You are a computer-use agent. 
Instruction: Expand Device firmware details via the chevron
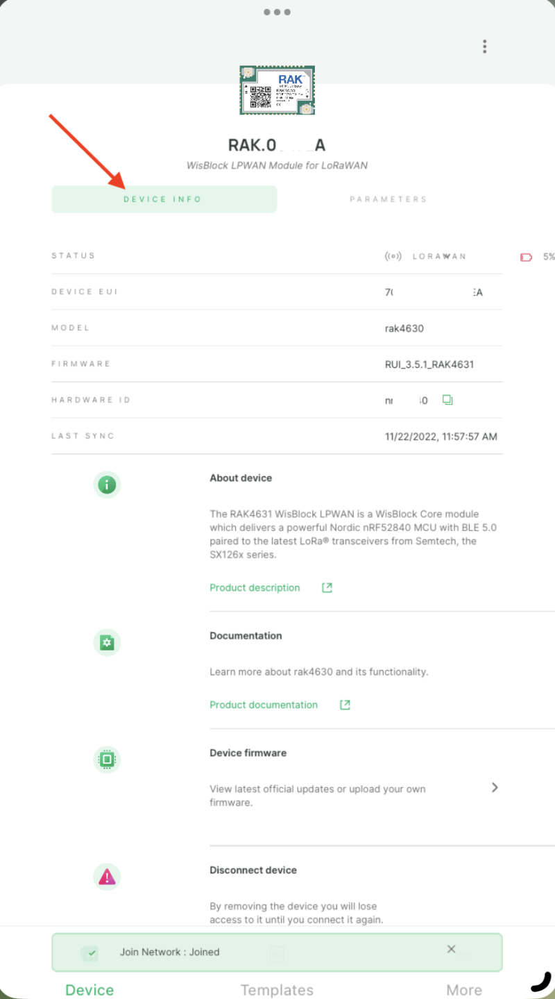[495, 787]
